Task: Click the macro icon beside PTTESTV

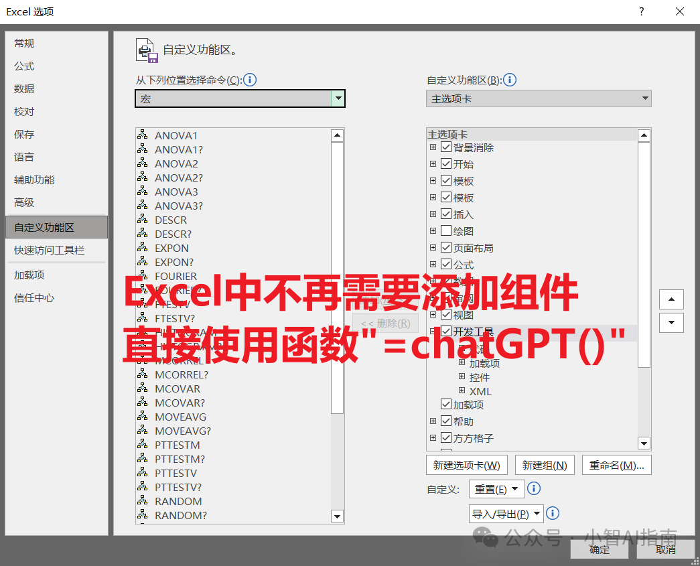Action: pyautogui.click(x=143, y=472)
